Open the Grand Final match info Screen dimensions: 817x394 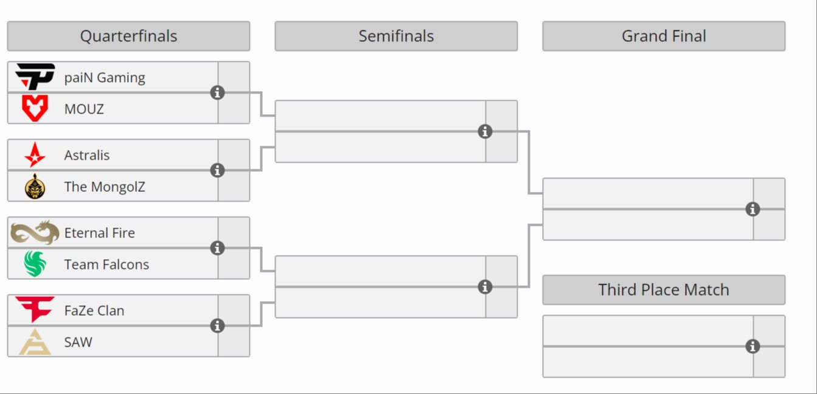click(x=753, y=209)
